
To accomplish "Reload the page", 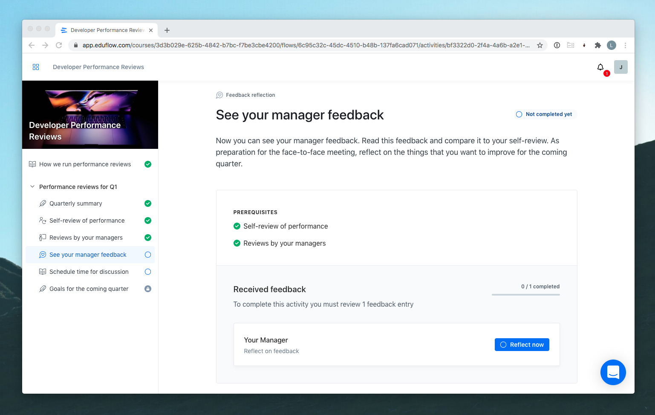I will 59,45.
